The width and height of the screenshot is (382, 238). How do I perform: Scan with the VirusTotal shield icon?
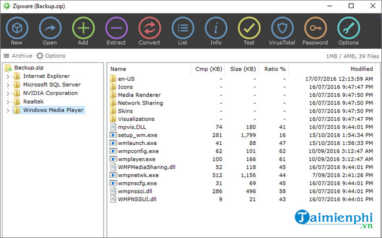click(282, 28)
